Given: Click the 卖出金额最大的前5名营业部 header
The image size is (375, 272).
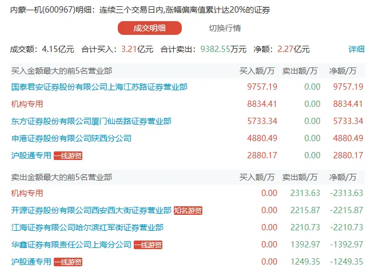Looking at the screenshot, I should 62,177.
